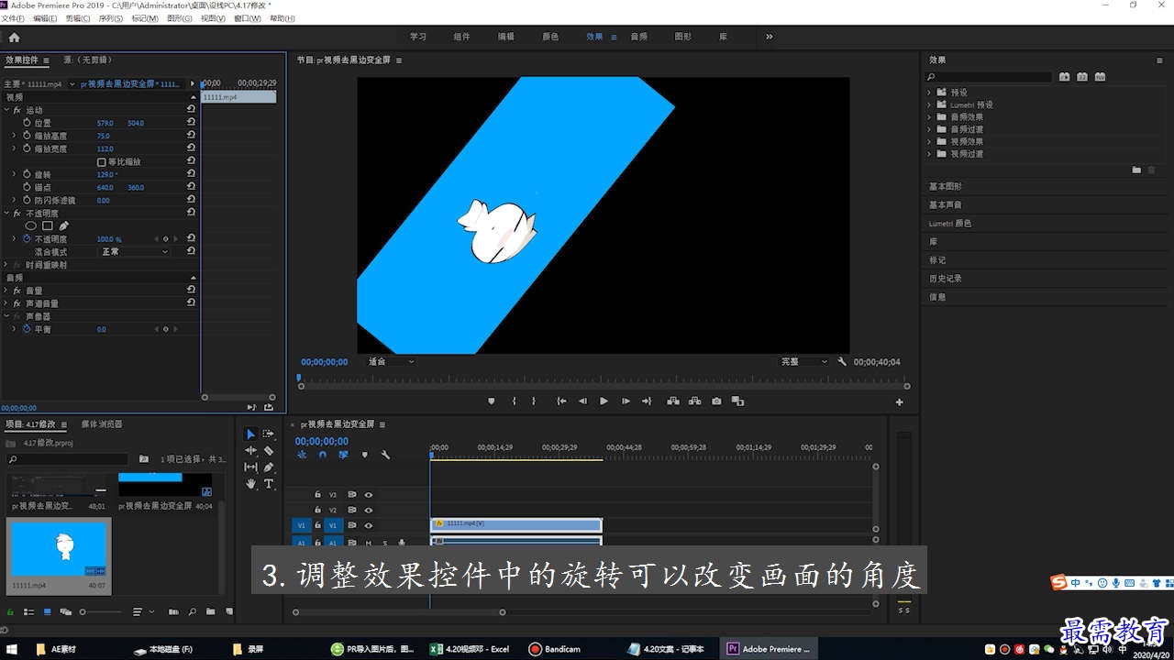Screen dimensions: 1174x660
Task: Hide video track V3 eye toggle
Action: (368, 494)
